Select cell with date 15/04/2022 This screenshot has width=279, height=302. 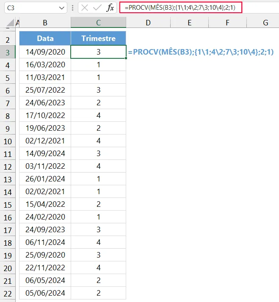pyautogui.click(x=45, y=204)
